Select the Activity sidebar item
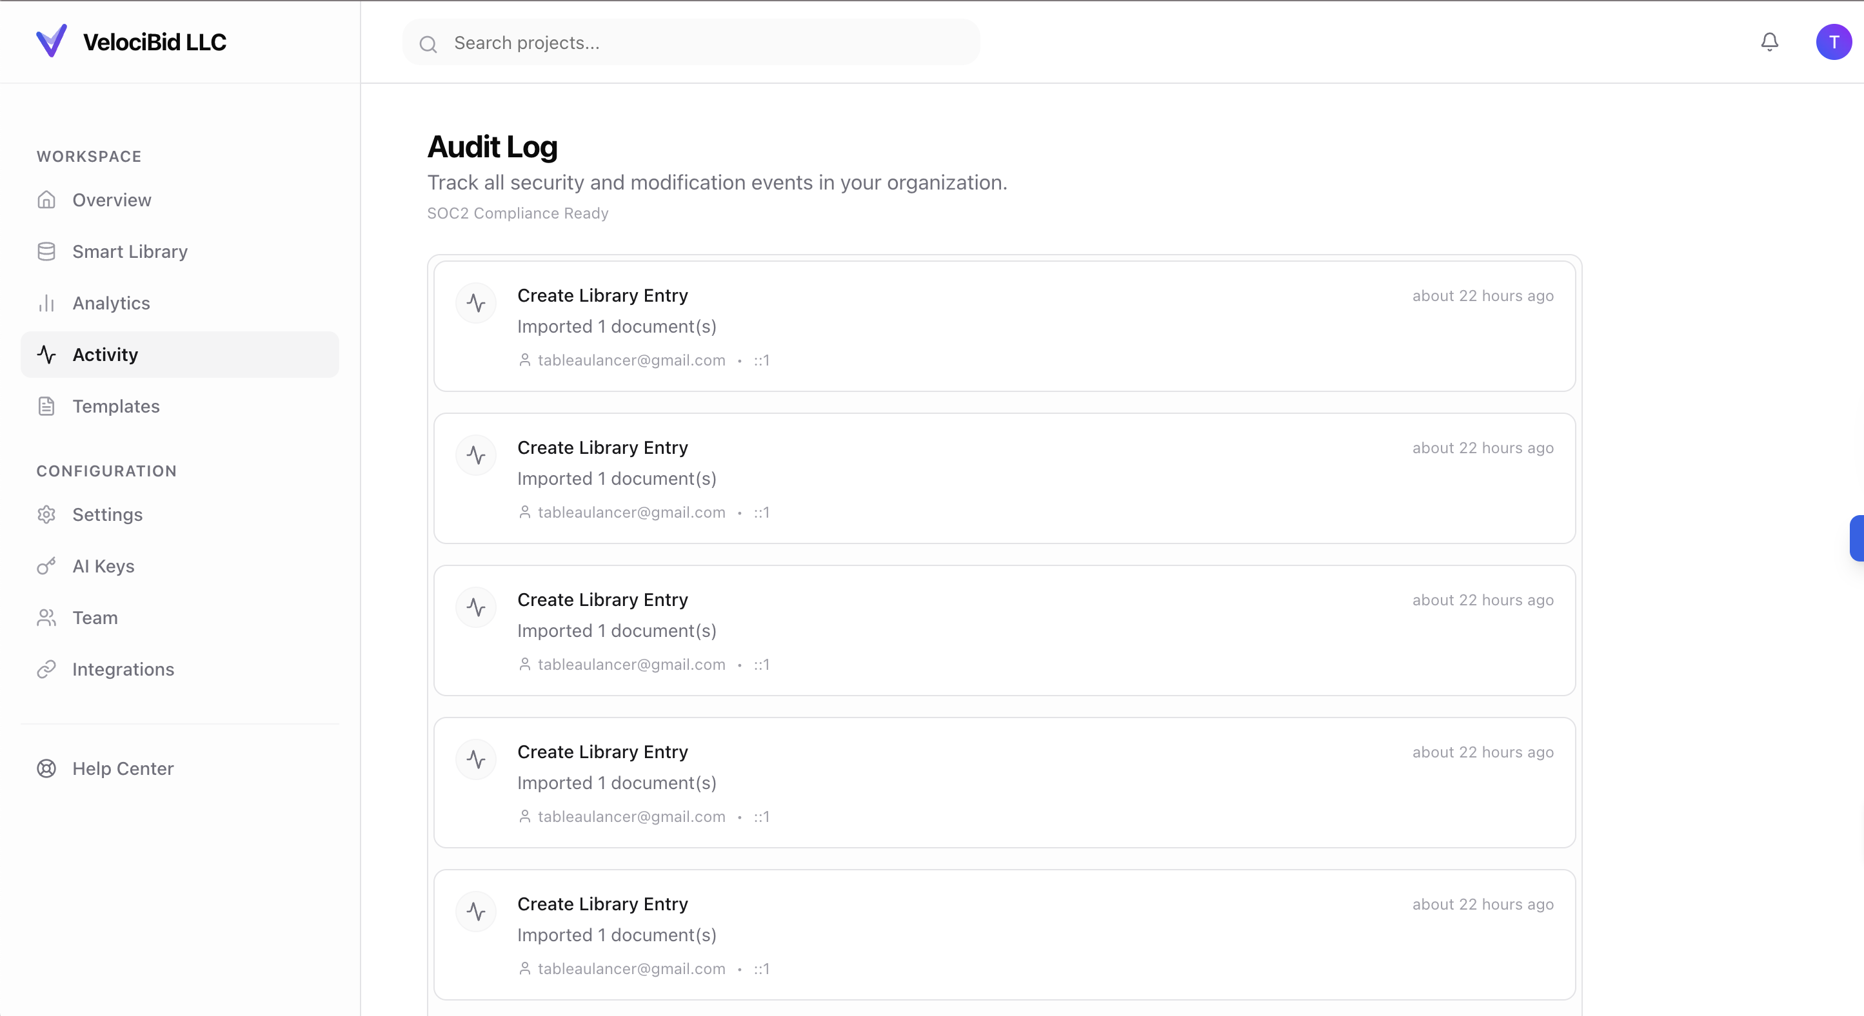Viewport: 1864px width, 1016px height. tap(105, 355)
